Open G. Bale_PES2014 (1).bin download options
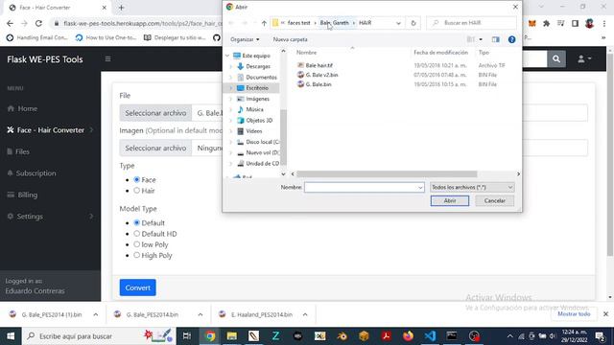Viewport: 614px width, 345px height. [x=96, y=314]
